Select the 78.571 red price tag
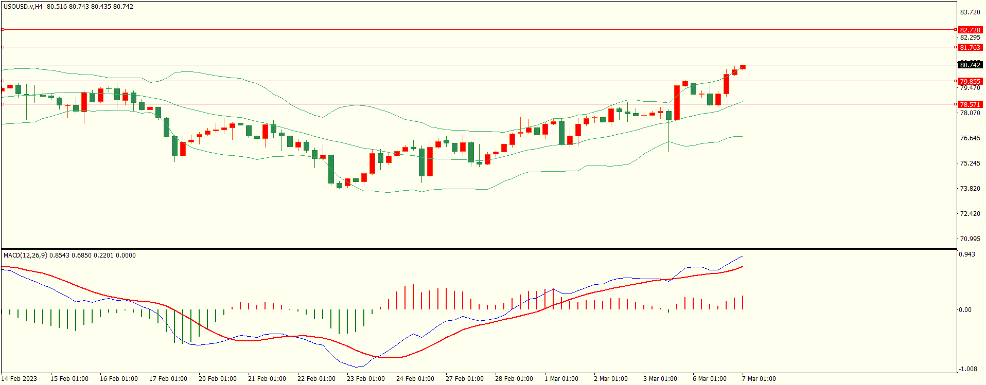 [x=970, y=104]
